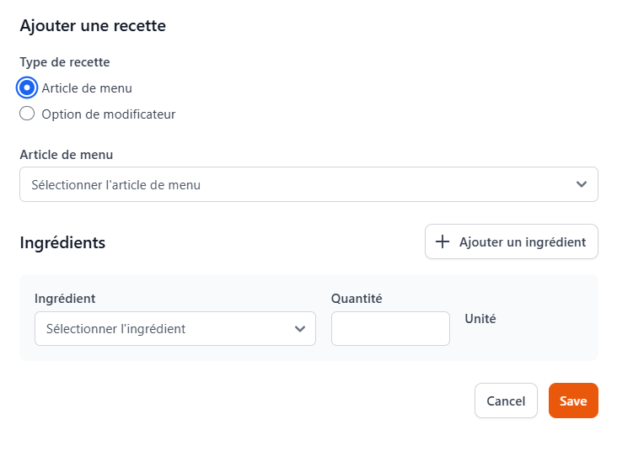Click the "Ingrédient" field label
The width and height of the screenshot is (617, 451).
tap(65, 299)
